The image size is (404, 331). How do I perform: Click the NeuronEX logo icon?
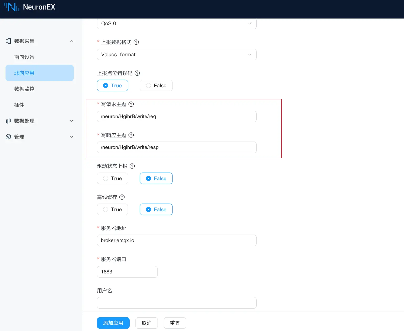(12, 7)
